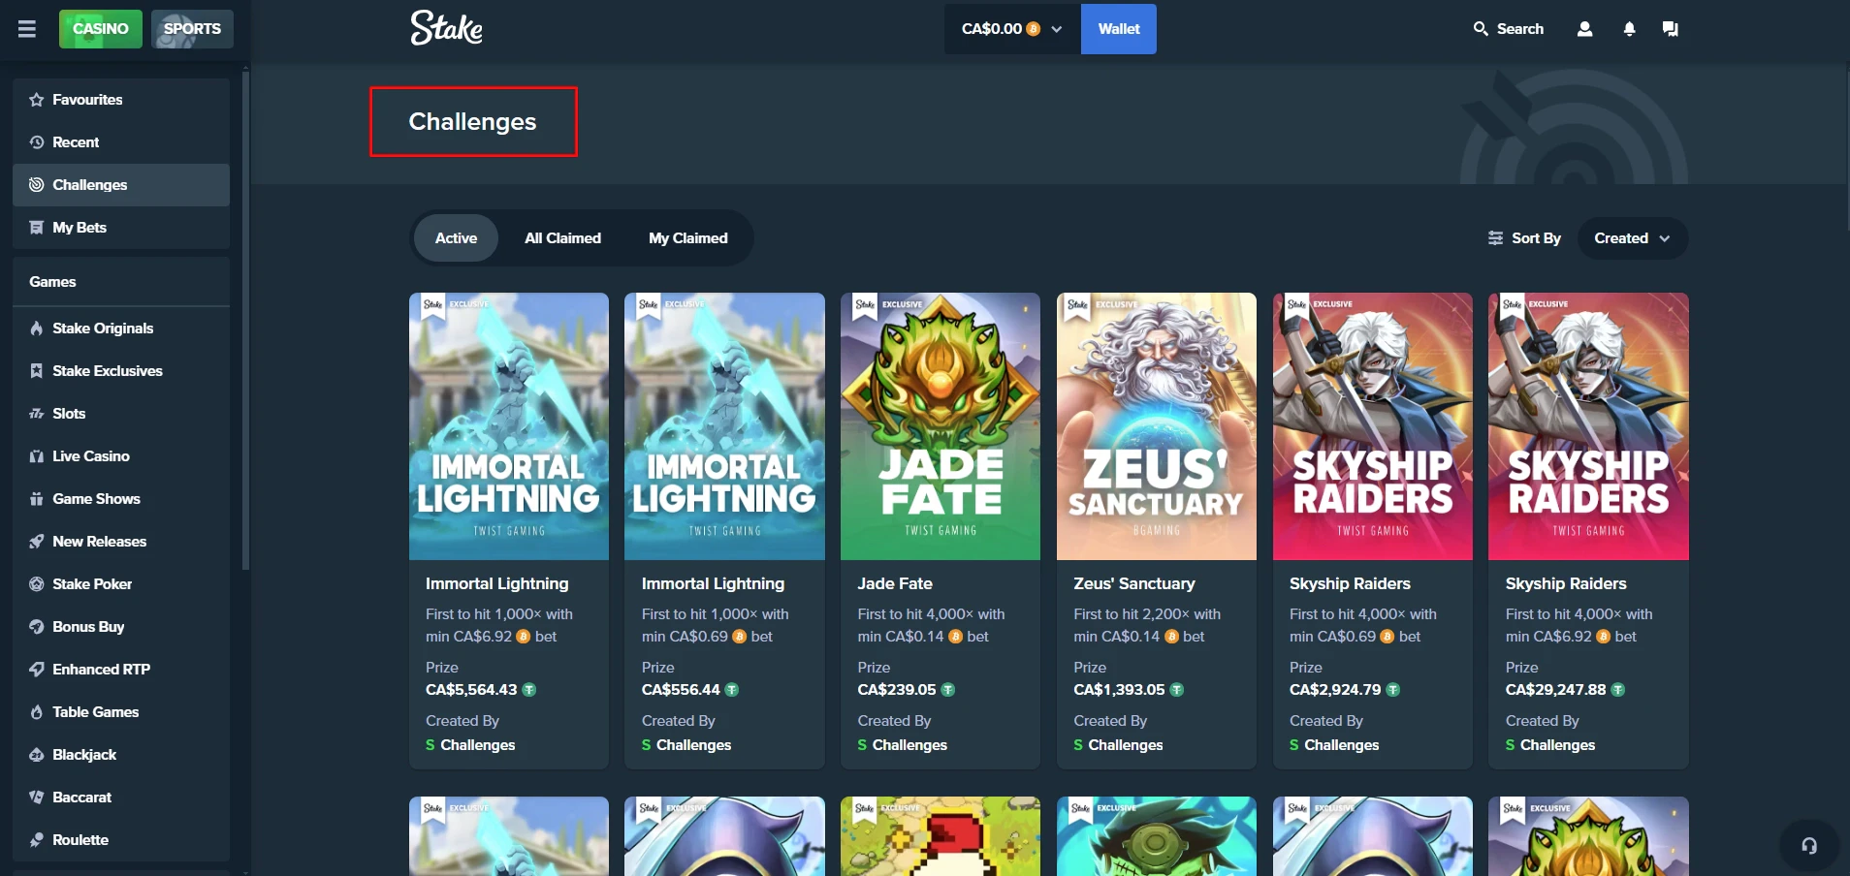Screen dimensions: 1850x876
Task: Click the Baccarat cards icon
Action: [37, 798]
